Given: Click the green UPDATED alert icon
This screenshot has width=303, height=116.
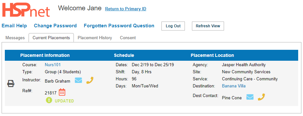Looking at the screenshot, I should tap(49, 100).
